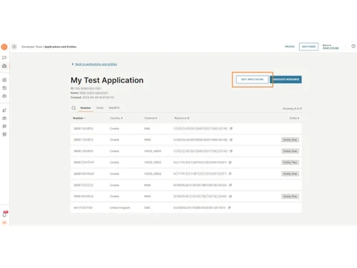Viewport: 357px width, 268px height.
Task: Click the Created date line
Action: (92, 97)
